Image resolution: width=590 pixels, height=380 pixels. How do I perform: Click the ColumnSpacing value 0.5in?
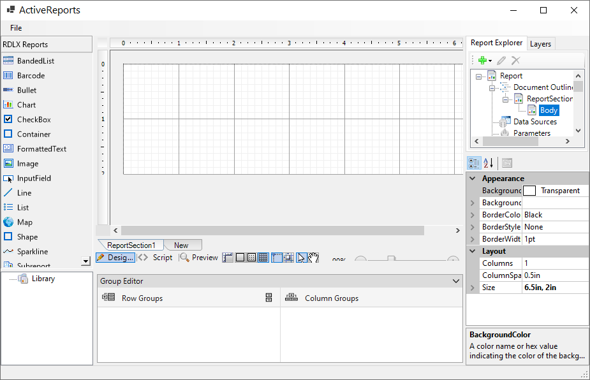pyautogui.click(x=556, y=275)
